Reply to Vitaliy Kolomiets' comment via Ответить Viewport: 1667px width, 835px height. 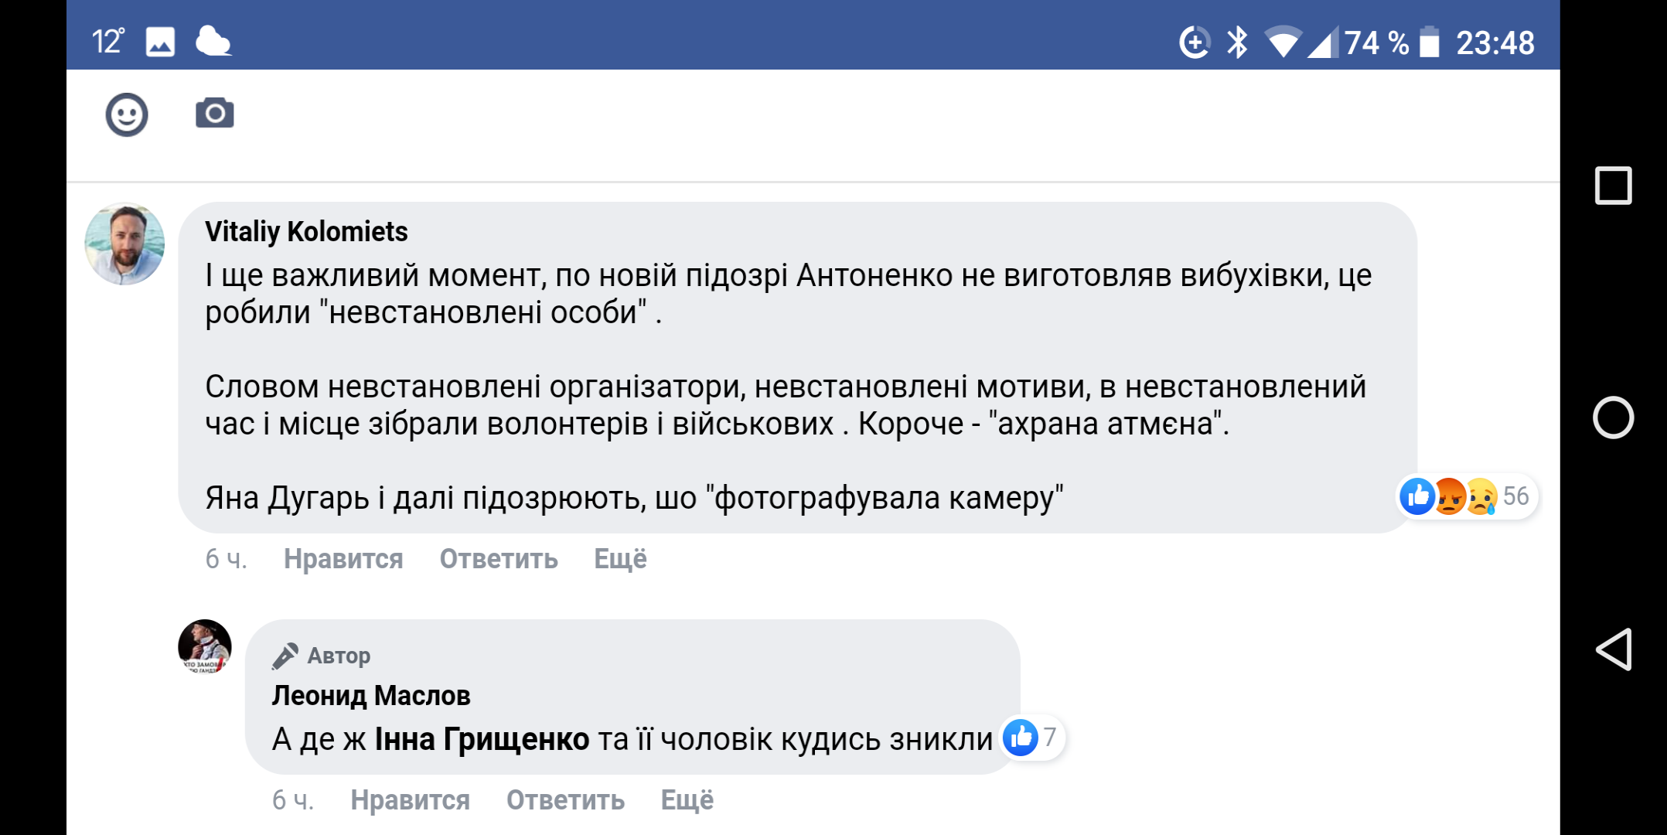499,559
